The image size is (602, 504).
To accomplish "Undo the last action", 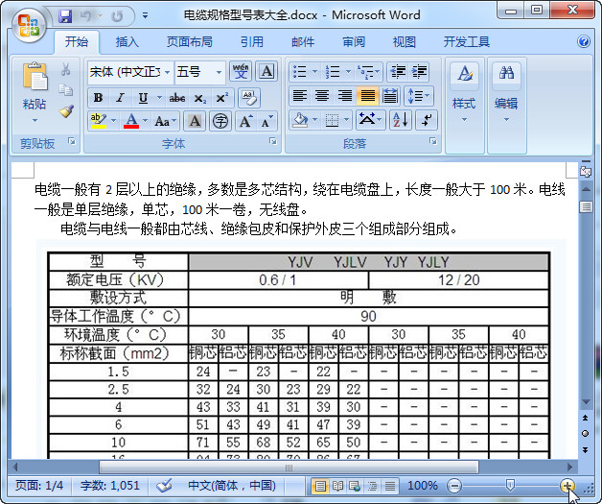I will pos(85,15).
